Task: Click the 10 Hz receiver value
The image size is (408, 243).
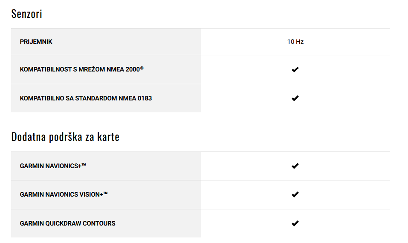Action: point(295,42)
